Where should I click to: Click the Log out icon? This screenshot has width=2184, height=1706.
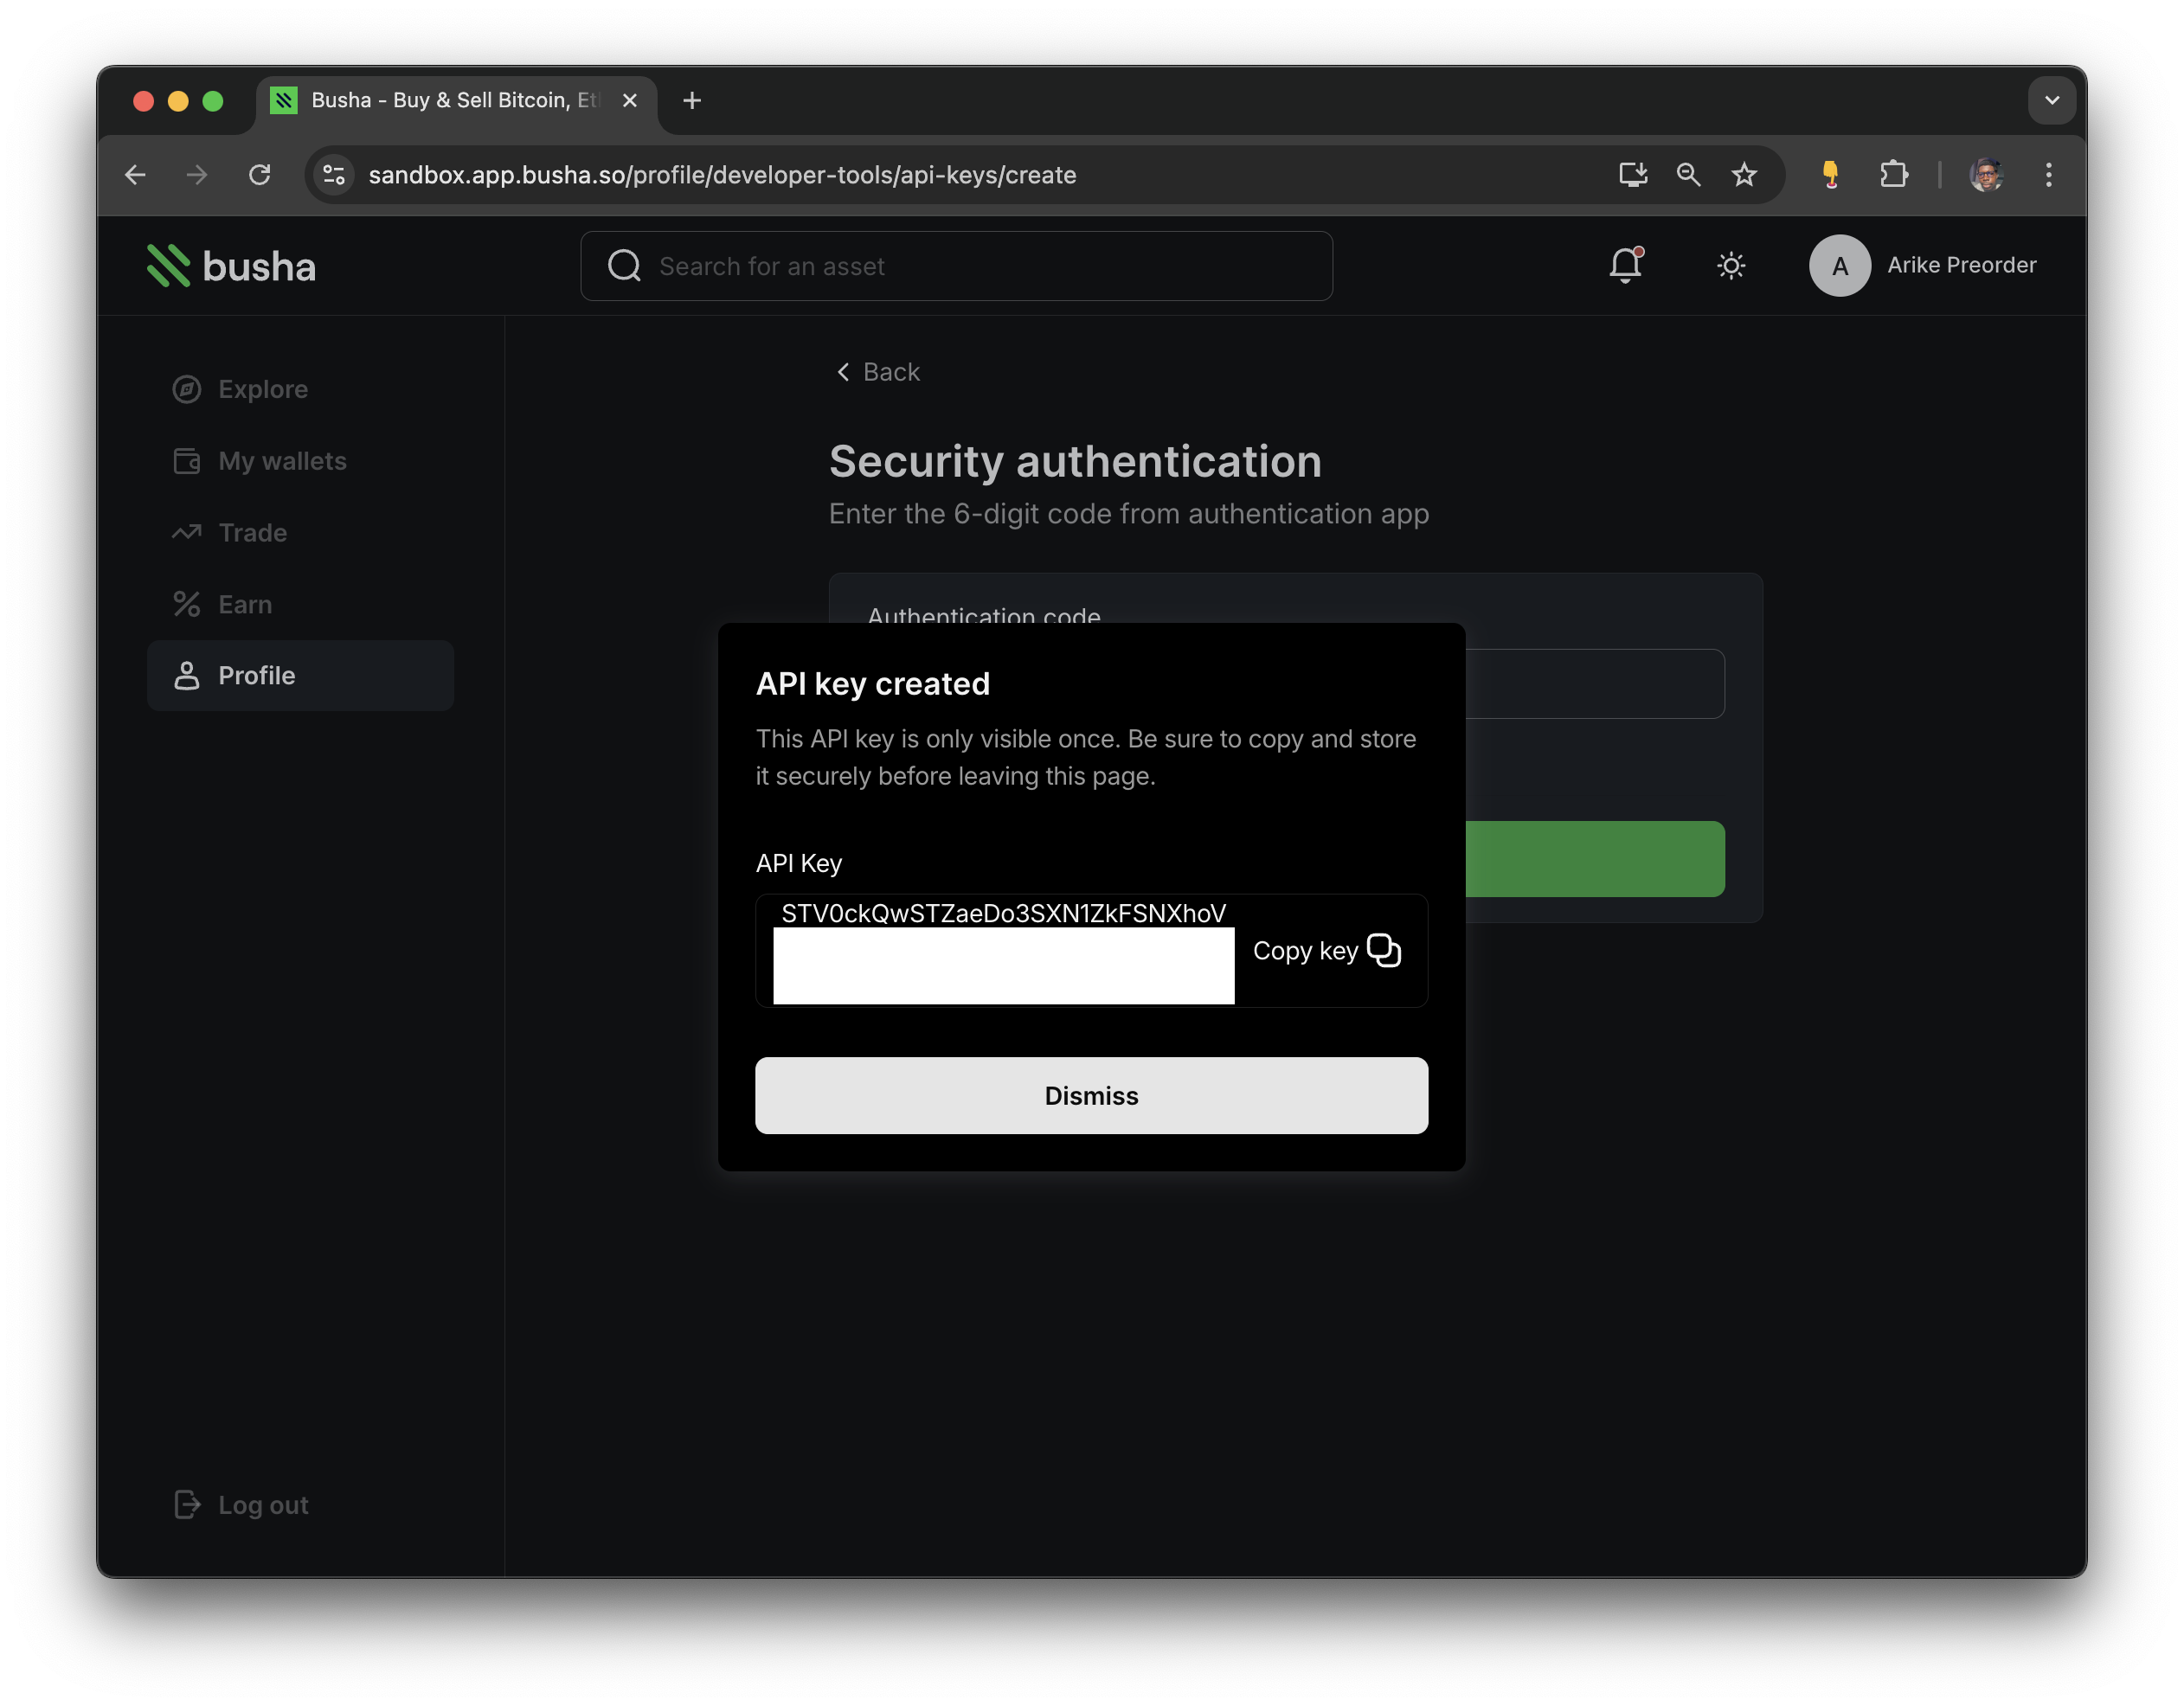click(187, 1504)
